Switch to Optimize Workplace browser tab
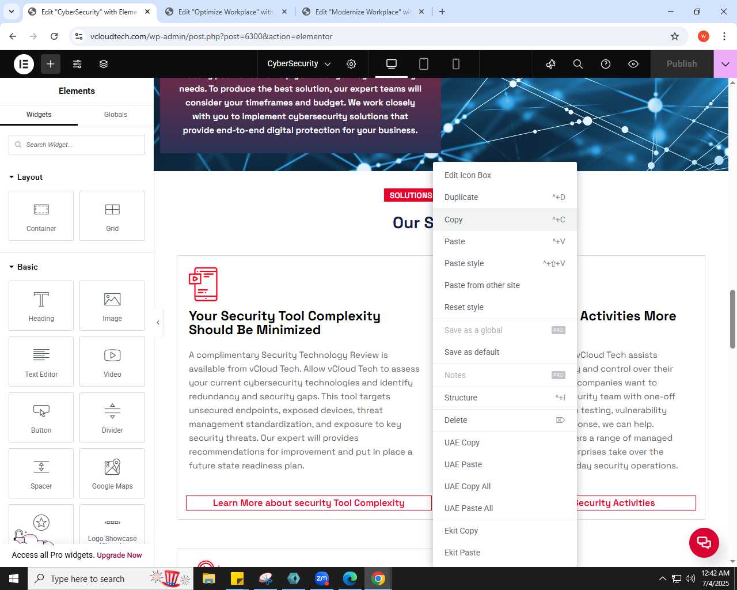Image resolution: width=737 pixels, height=590 pixels. [226, 12]
